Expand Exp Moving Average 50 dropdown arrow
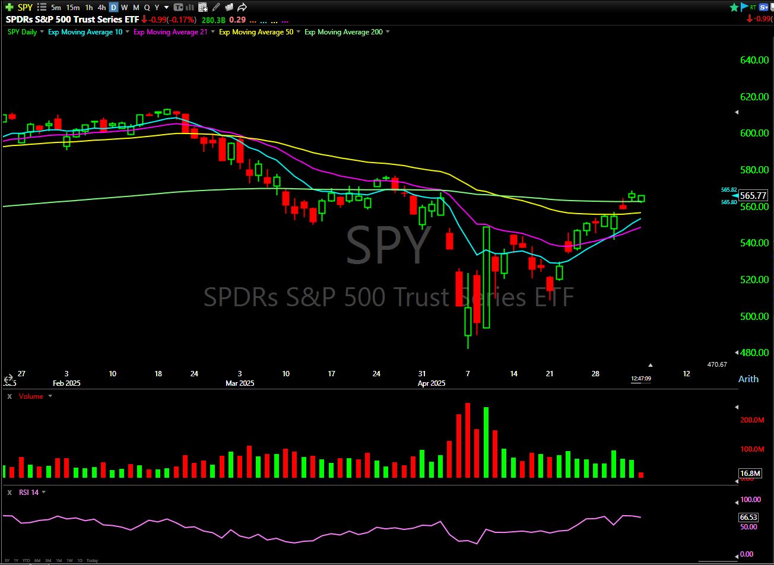Image resolution: width=774 pixels, height=565 pixels. pyautogui.click(x=299, y=32)
